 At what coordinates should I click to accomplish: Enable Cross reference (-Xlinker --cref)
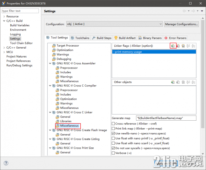click(x=113, y=124)
